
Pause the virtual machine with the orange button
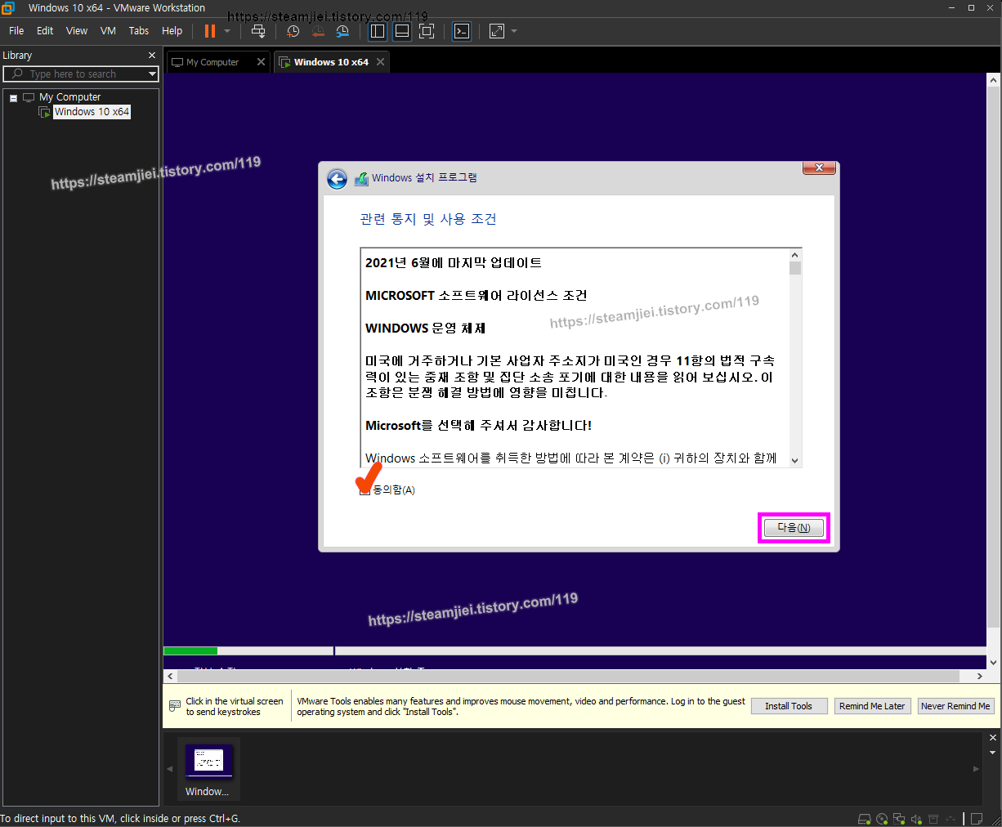pyautogui.click(x=210, y=31)
